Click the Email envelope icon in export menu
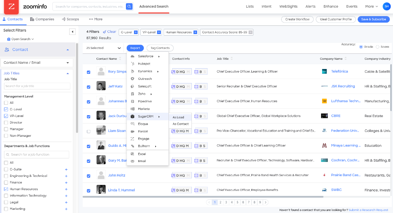The height and width of the screenshot is (213, 393). (x=133, y=161)
